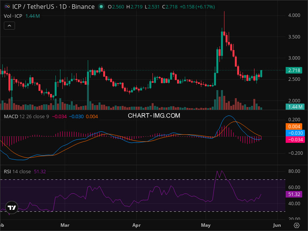Click the TradingView logo badge
This screenshot has height=231, width=308.
(12, 208)
